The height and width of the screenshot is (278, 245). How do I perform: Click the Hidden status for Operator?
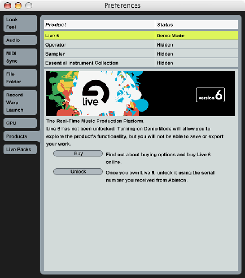tap(196, 44)
